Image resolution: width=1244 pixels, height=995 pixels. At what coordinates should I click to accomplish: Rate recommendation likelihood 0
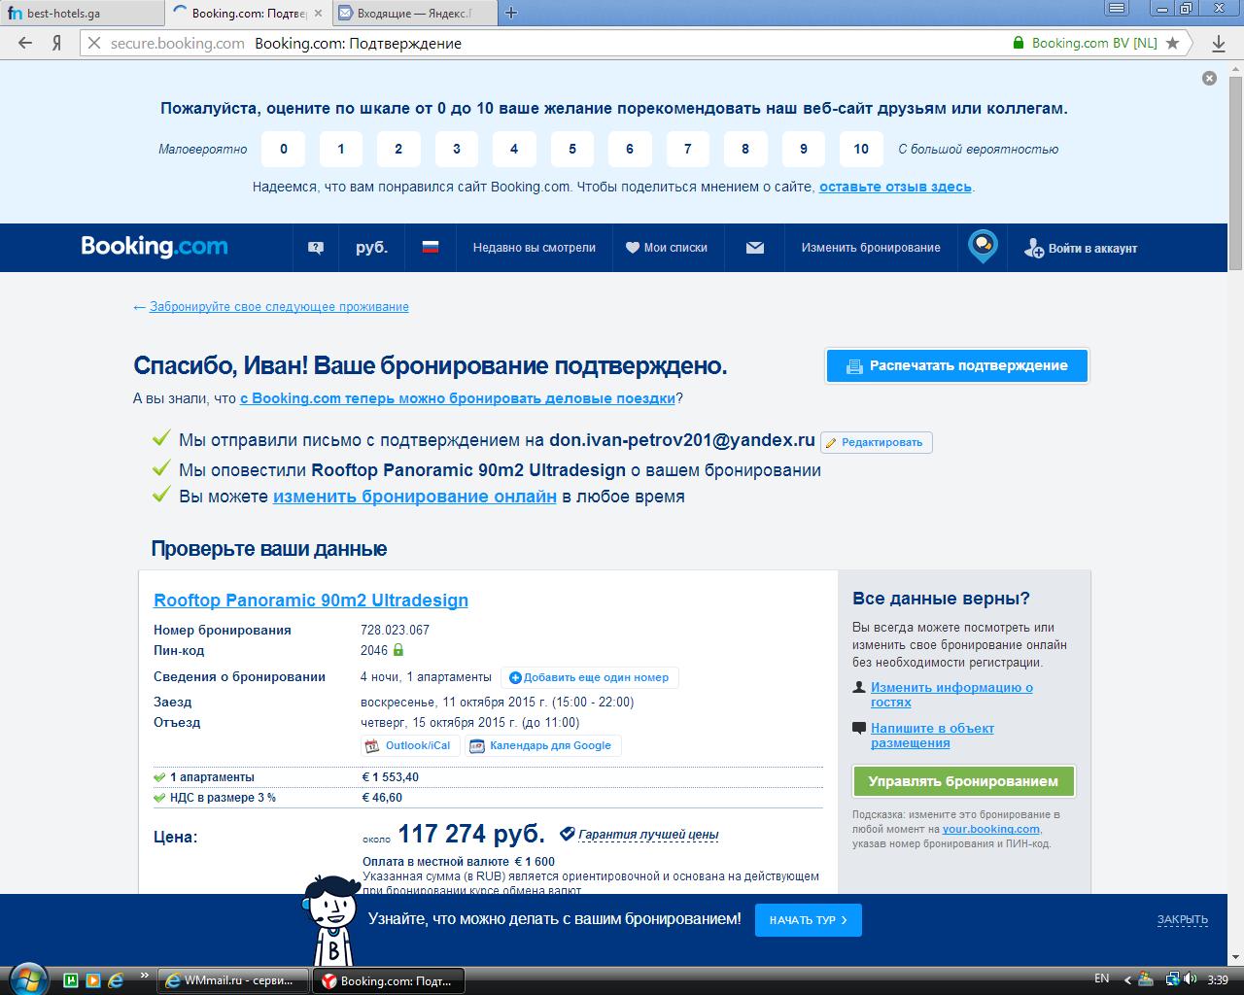tap(284, 149)
